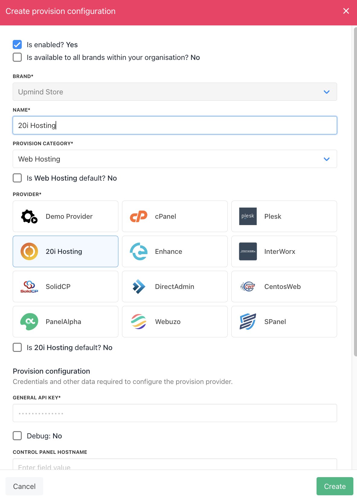Select the DirectAdmin arrow icon
This screenshot has height=498, width=357.
pyautogui.click(x=139, y=287)
